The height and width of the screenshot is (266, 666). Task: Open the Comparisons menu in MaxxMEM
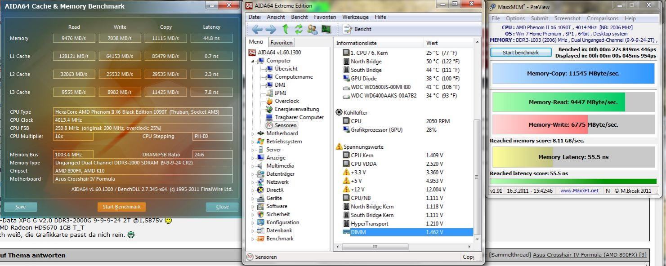pyautogui.click(x=603, y=18)
